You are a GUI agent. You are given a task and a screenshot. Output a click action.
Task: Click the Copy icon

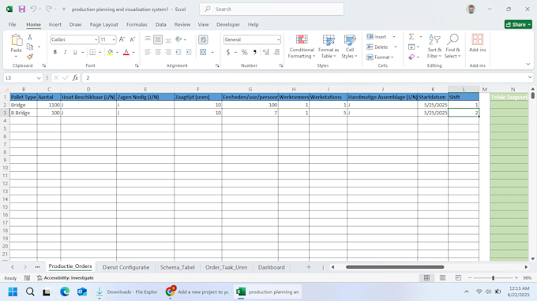coord(30,46)
